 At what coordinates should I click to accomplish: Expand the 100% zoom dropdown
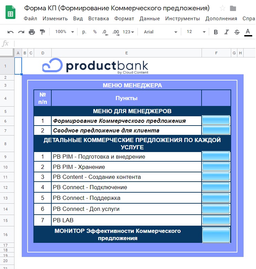coord(64,32)
